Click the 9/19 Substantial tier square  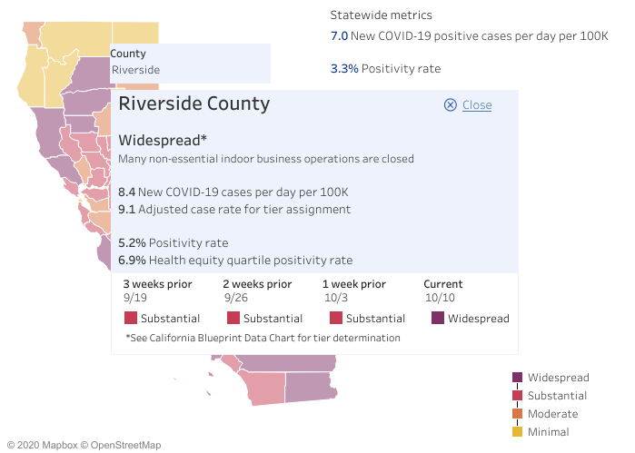131,319
